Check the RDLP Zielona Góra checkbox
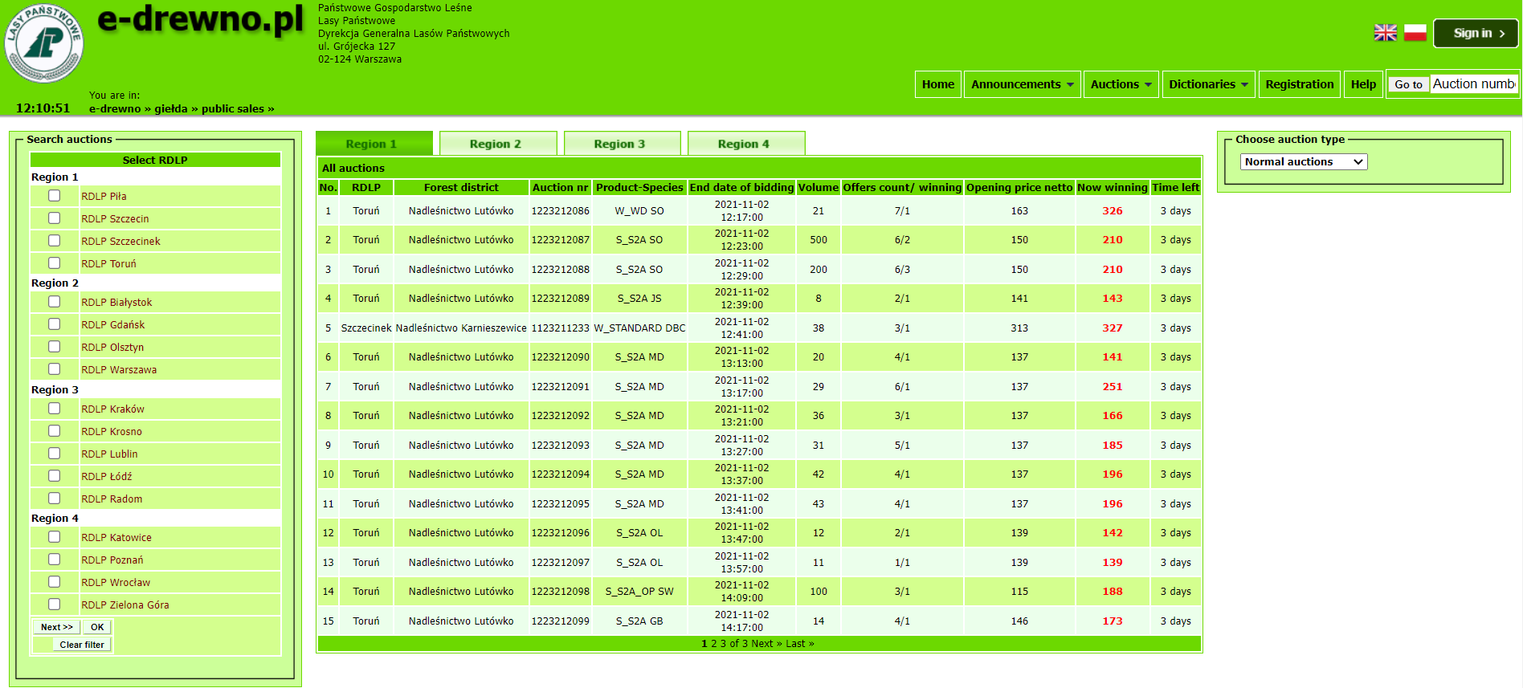Viewport: 1523px width, 688px height. pyautogui.click(x=54, y=605)
